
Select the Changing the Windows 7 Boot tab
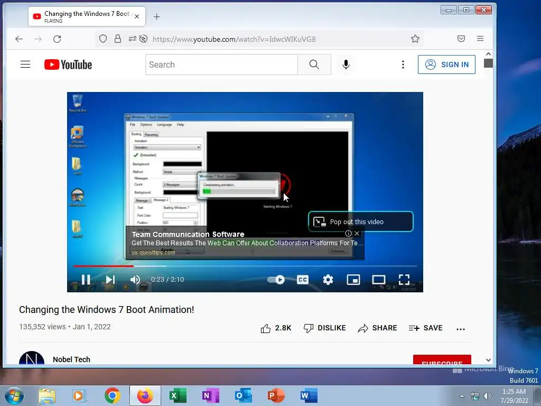pos(87,16)
